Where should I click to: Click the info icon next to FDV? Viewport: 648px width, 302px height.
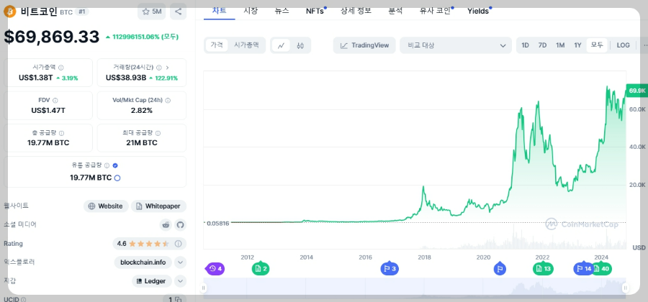click(55, 100)
